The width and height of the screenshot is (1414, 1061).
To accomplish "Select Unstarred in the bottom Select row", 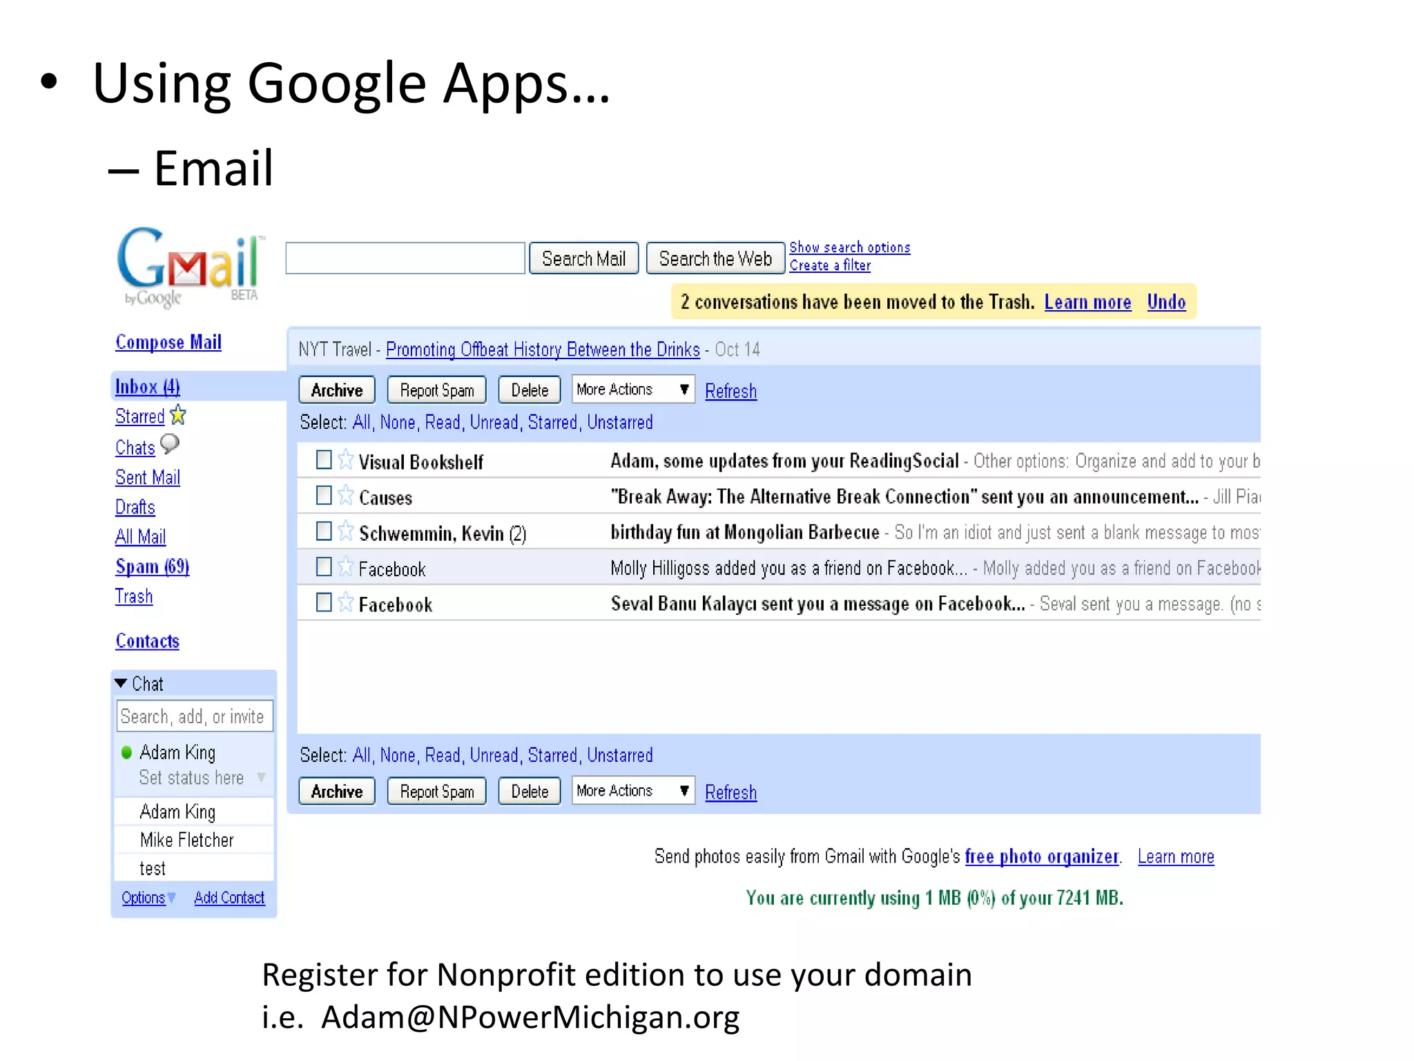I will click(x=620, y=755).
